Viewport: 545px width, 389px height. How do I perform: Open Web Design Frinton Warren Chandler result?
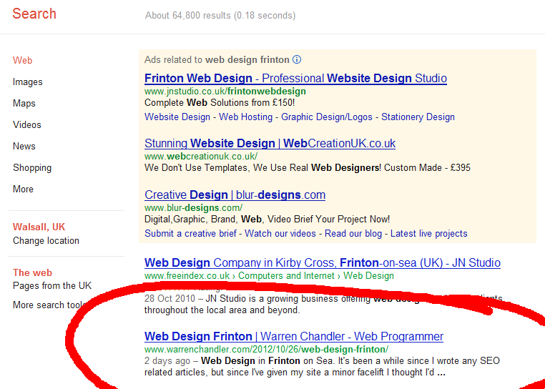(x=294, y=337)
